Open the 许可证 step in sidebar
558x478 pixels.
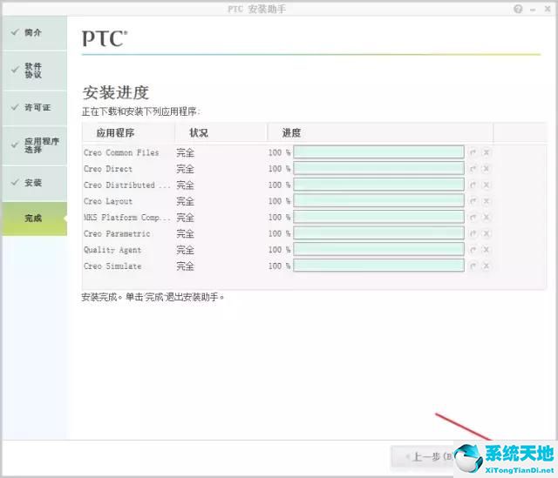(x=35, y=107)
